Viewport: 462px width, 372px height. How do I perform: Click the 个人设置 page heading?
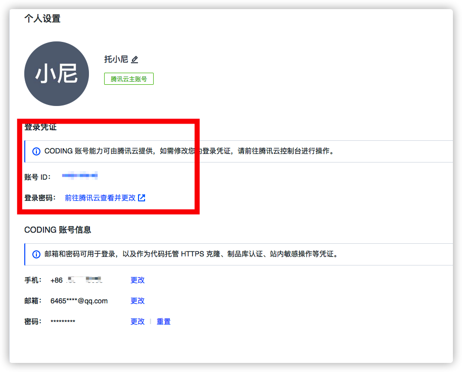tap(42, 19)
